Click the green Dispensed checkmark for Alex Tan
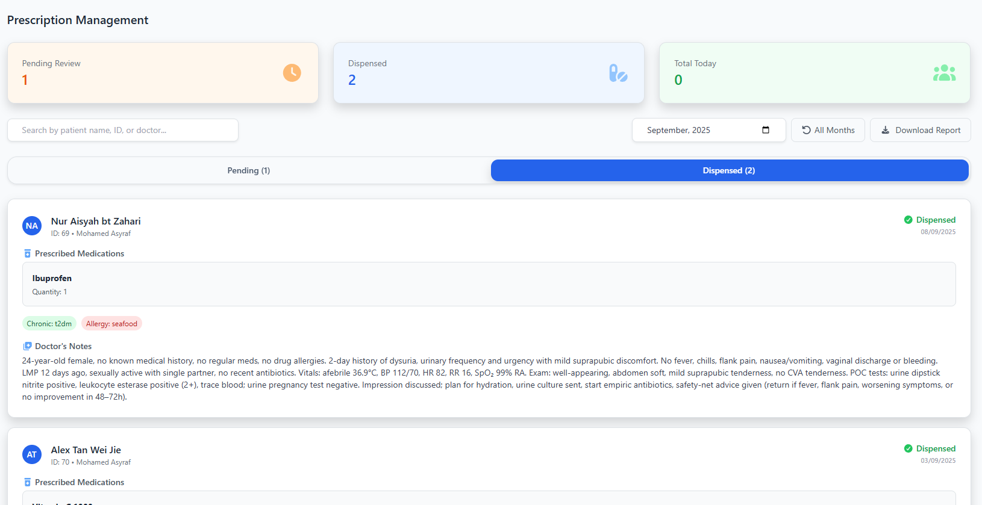 point(908,448)
